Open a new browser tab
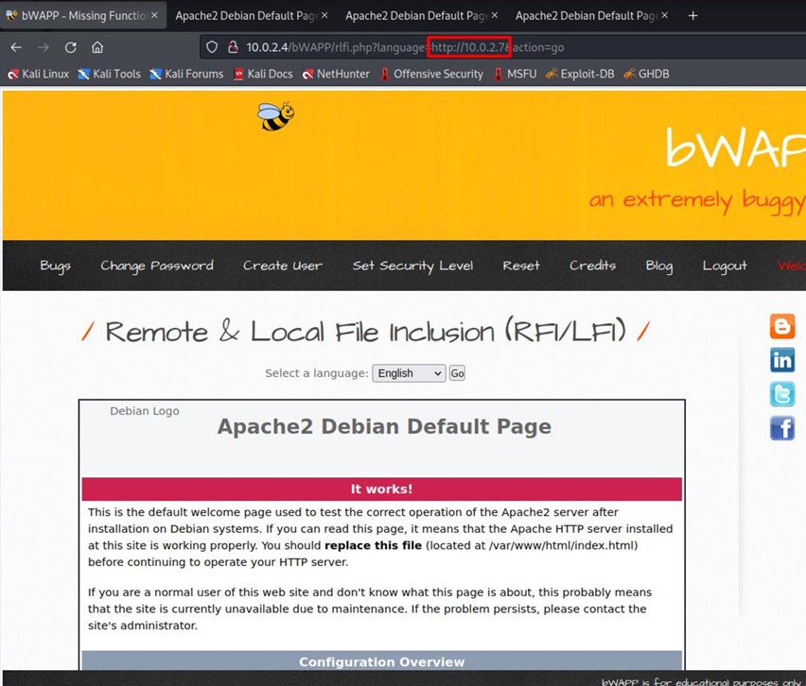Screen dimensions: 806x686 pos(692,16)
